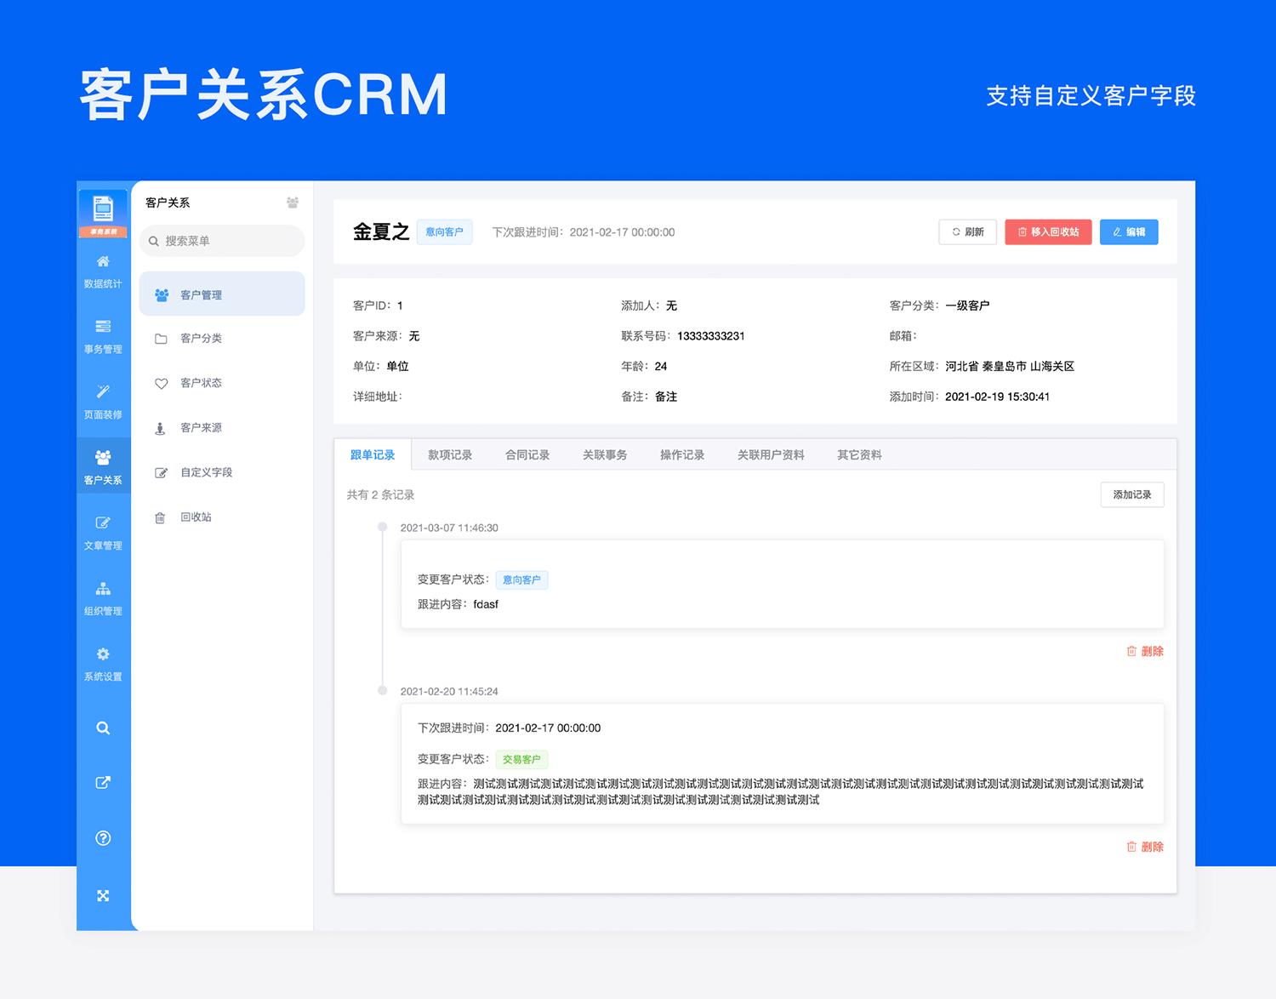
Task: Open 系统设置 gear icon
Action: click(x=103, y=664)
